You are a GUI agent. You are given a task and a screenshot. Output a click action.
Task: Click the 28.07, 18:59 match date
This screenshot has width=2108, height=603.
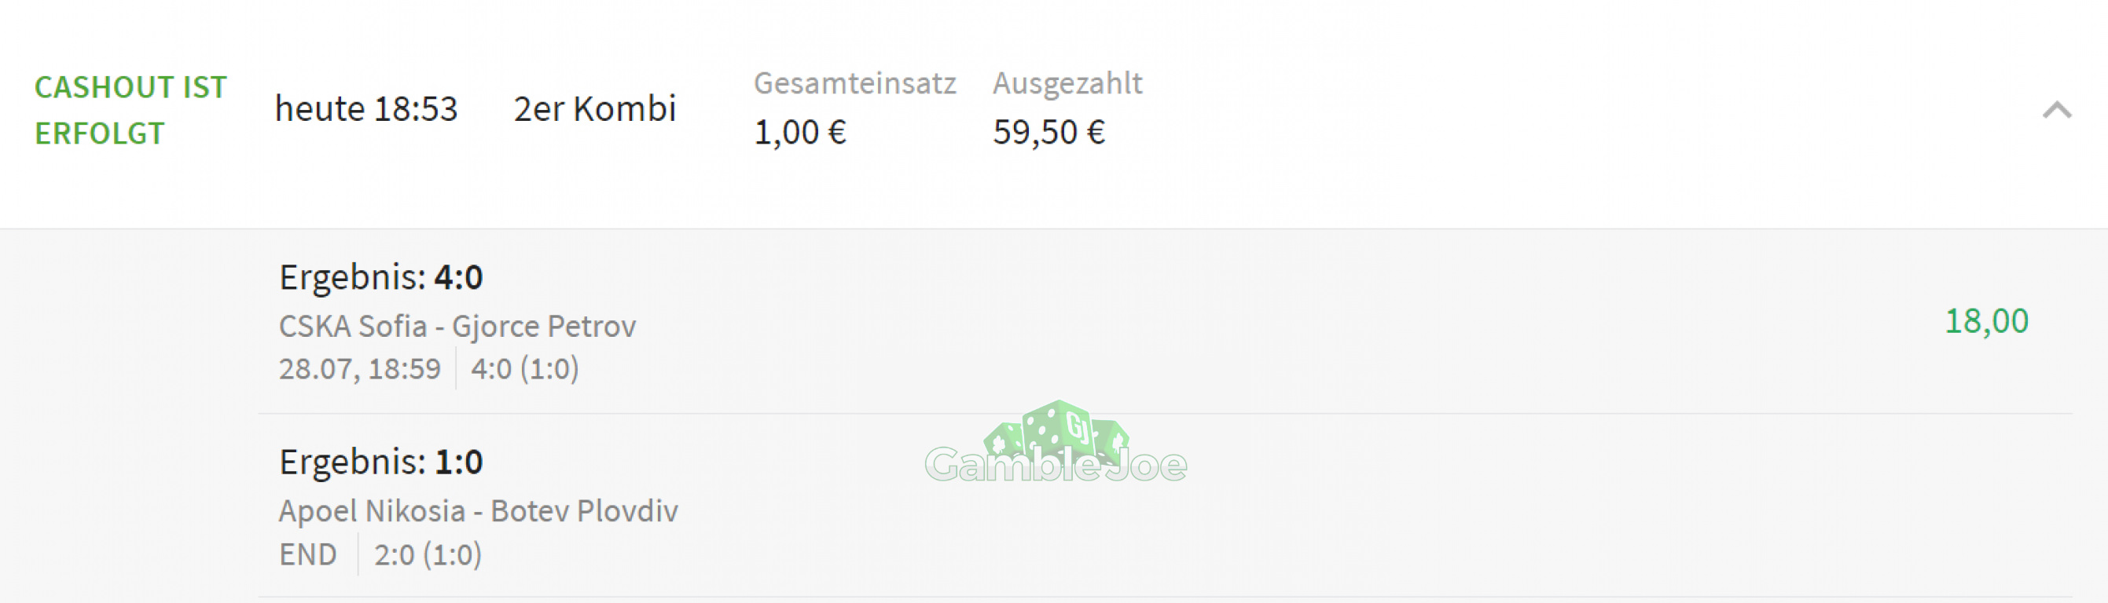coord(359,369)
